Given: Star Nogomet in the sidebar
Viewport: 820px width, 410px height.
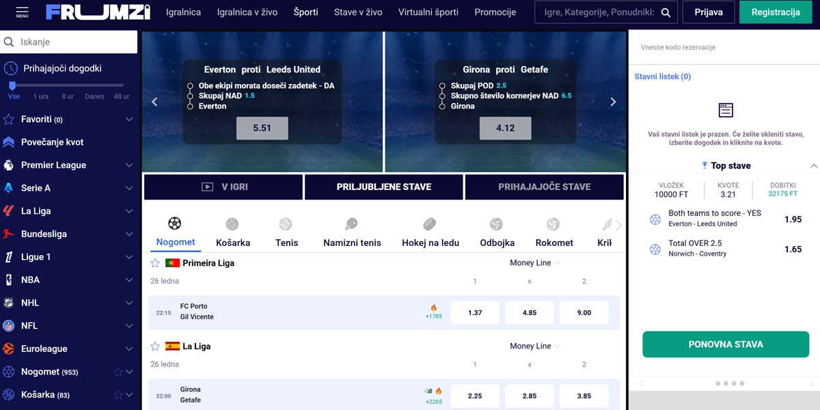Looking at the screenshot, I should 118,372.
